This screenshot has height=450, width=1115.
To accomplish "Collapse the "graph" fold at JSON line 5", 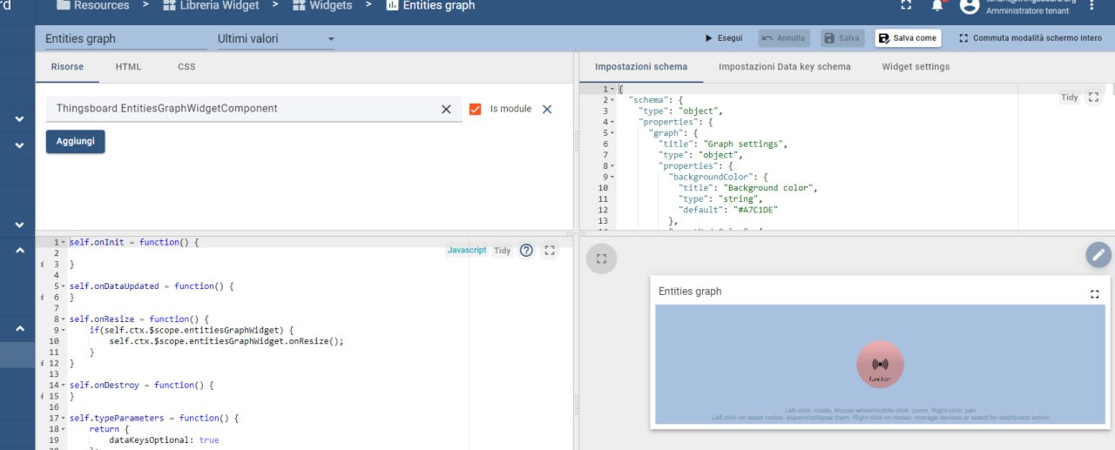I will click(x=612, y=133).
